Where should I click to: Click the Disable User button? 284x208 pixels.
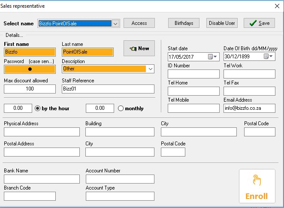[222, 23]
